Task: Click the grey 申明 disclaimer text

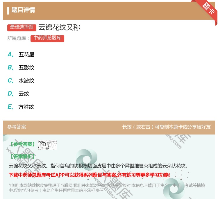Action: point(107,188)
